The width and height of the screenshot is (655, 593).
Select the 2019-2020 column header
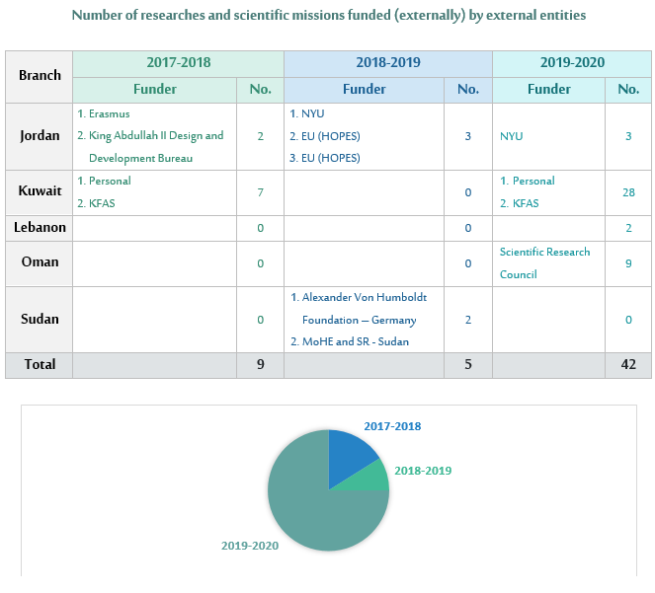click(x=572, y=62)
